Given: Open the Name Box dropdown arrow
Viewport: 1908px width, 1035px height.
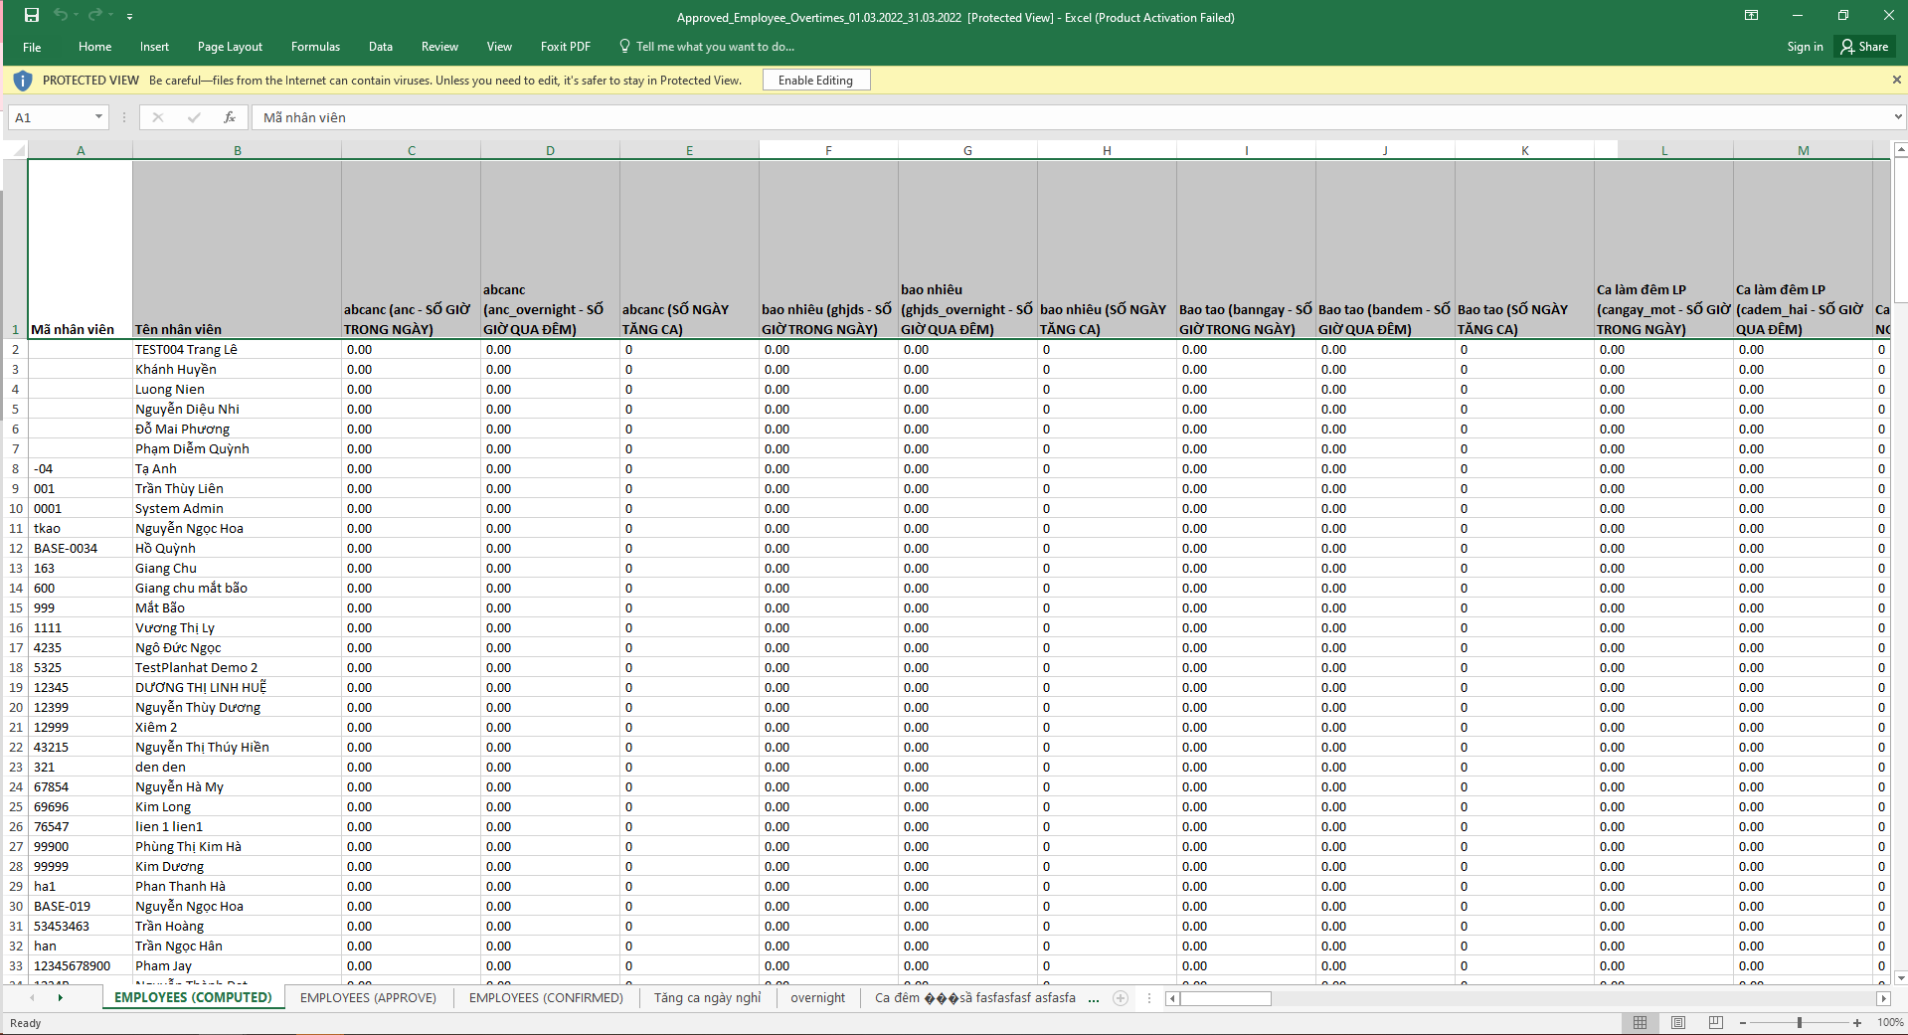Looking at the screenshot, I should pos(98,117).
